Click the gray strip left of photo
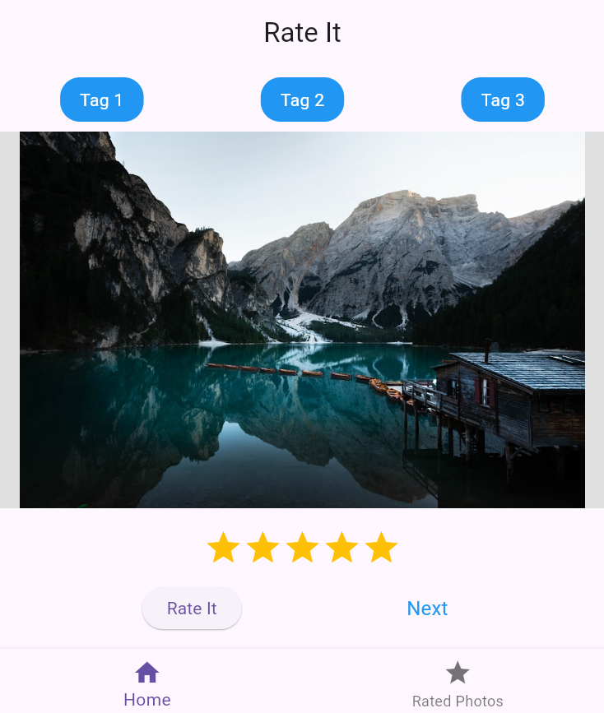This screenshot has width=604, height=713. [10, 320]
